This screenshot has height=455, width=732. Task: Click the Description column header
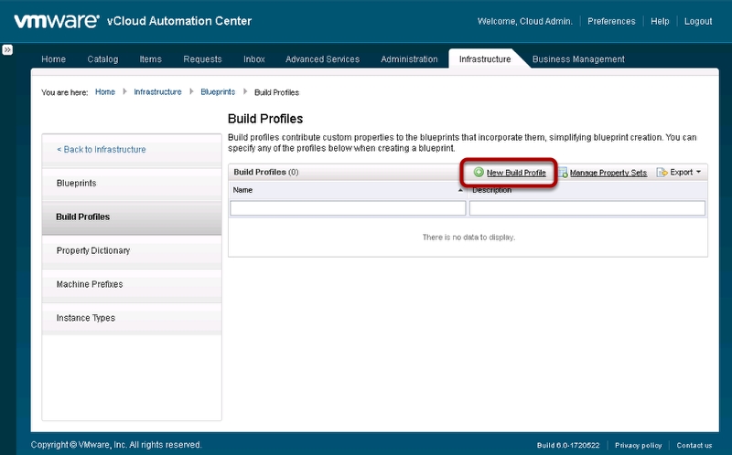coord(588,190)
